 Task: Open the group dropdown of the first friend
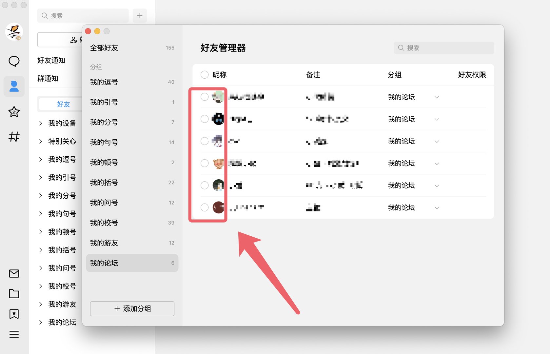(x=437, y=97)
